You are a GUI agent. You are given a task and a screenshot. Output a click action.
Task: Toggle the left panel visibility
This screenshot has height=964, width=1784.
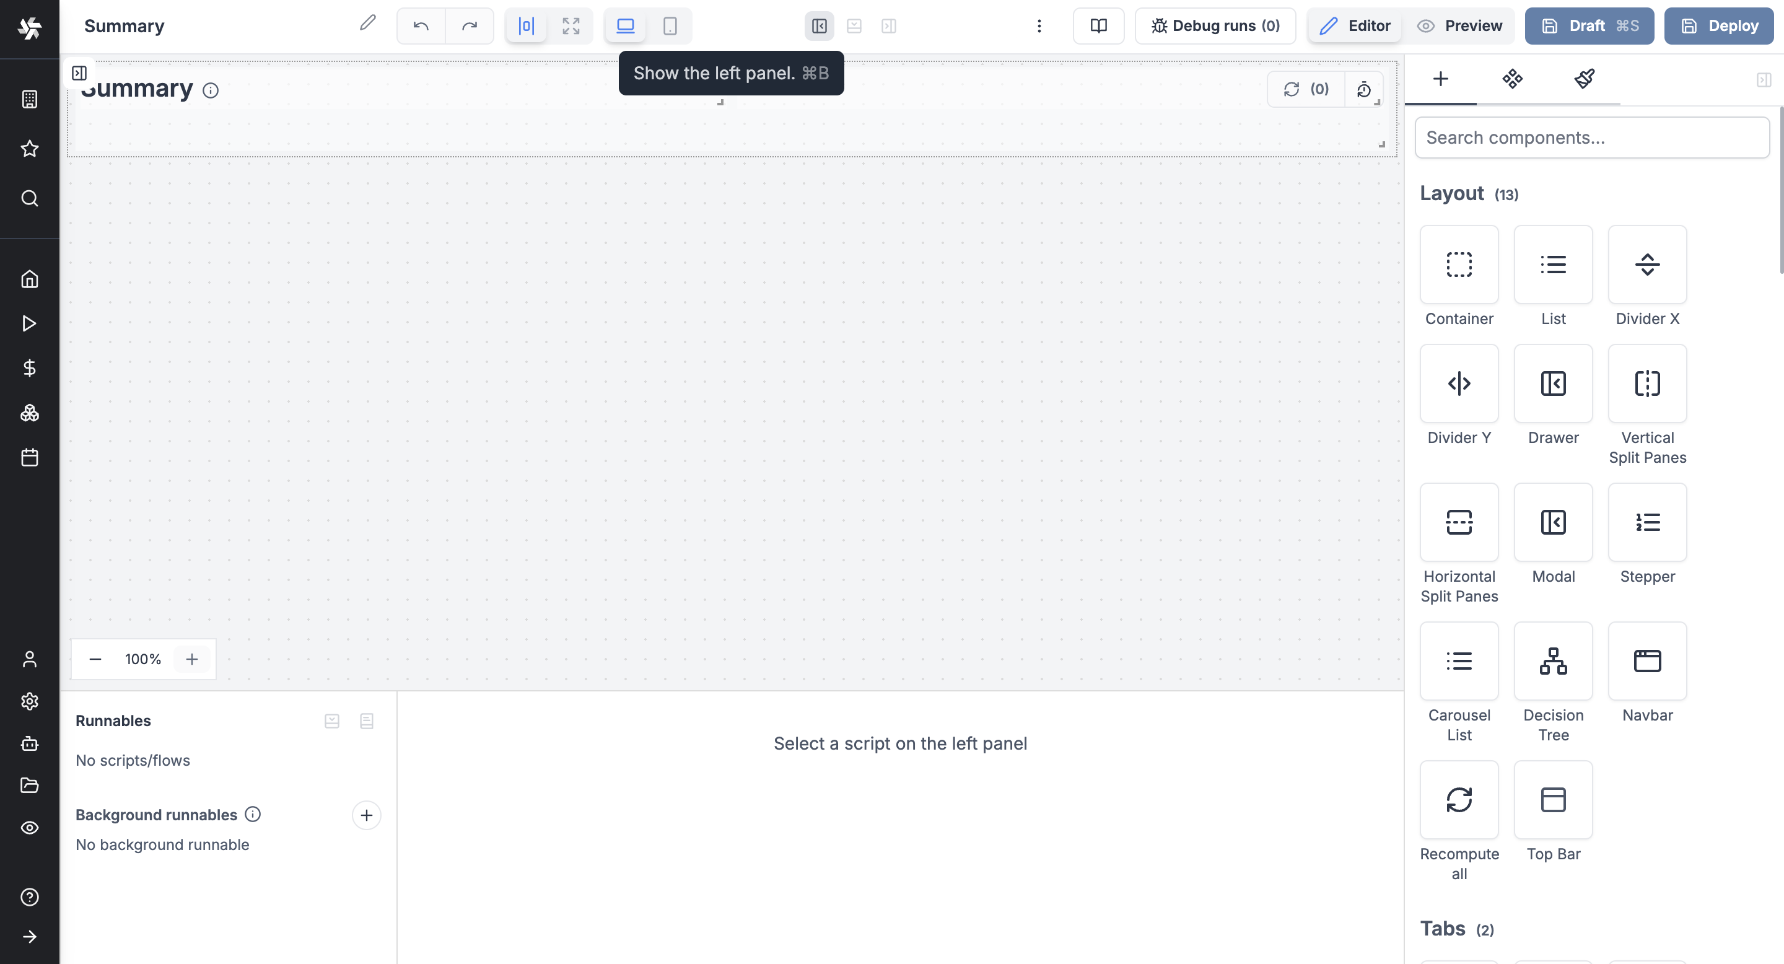point(820,26)
